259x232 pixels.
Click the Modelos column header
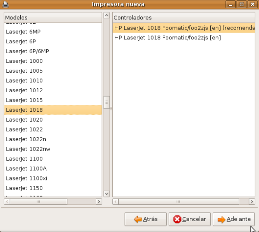(53, 18)
